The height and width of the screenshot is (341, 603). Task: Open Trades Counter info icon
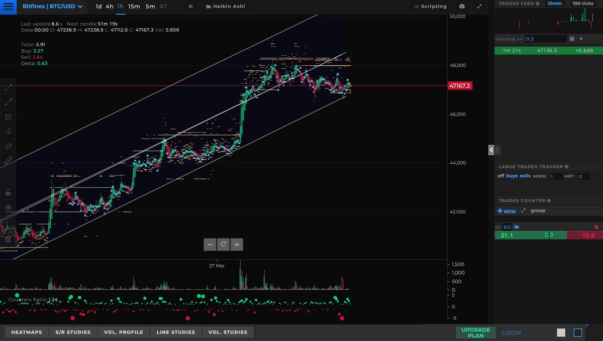pyautogui.click(x=549, y=201)
